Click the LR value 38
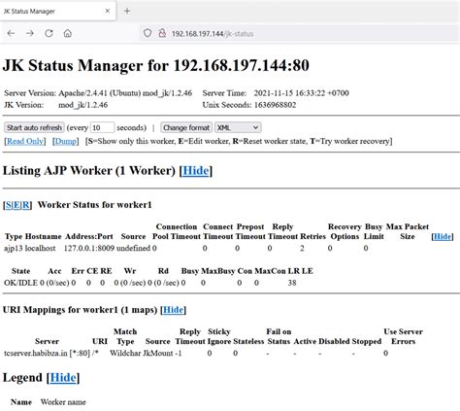460x411 pixels. (292, 283)
